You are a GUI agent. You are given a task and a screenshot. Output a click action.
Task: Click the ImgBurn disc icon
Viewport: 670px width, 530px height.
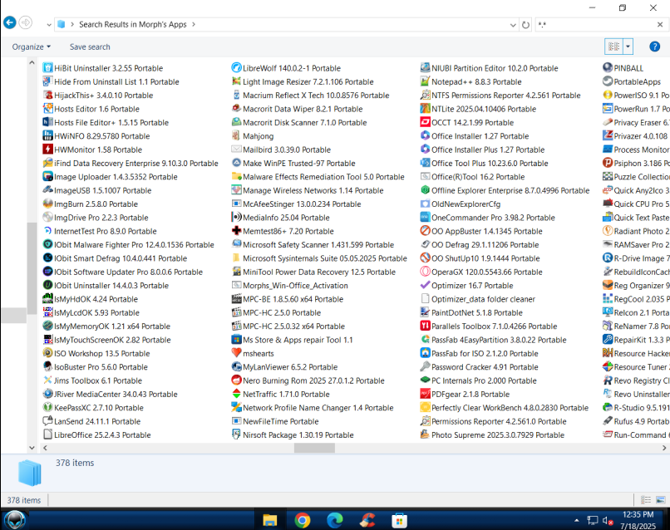coord(48,204)
